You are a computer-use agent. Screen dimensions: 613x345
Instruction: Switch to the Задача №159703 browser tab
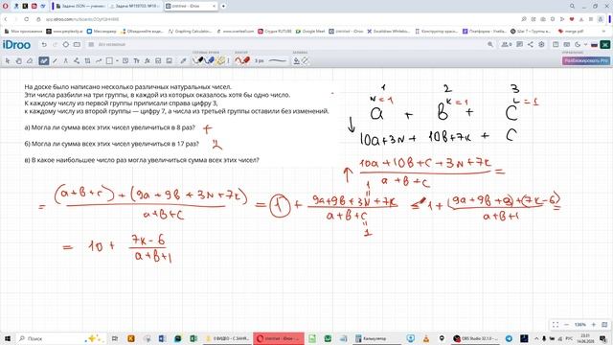135,7
